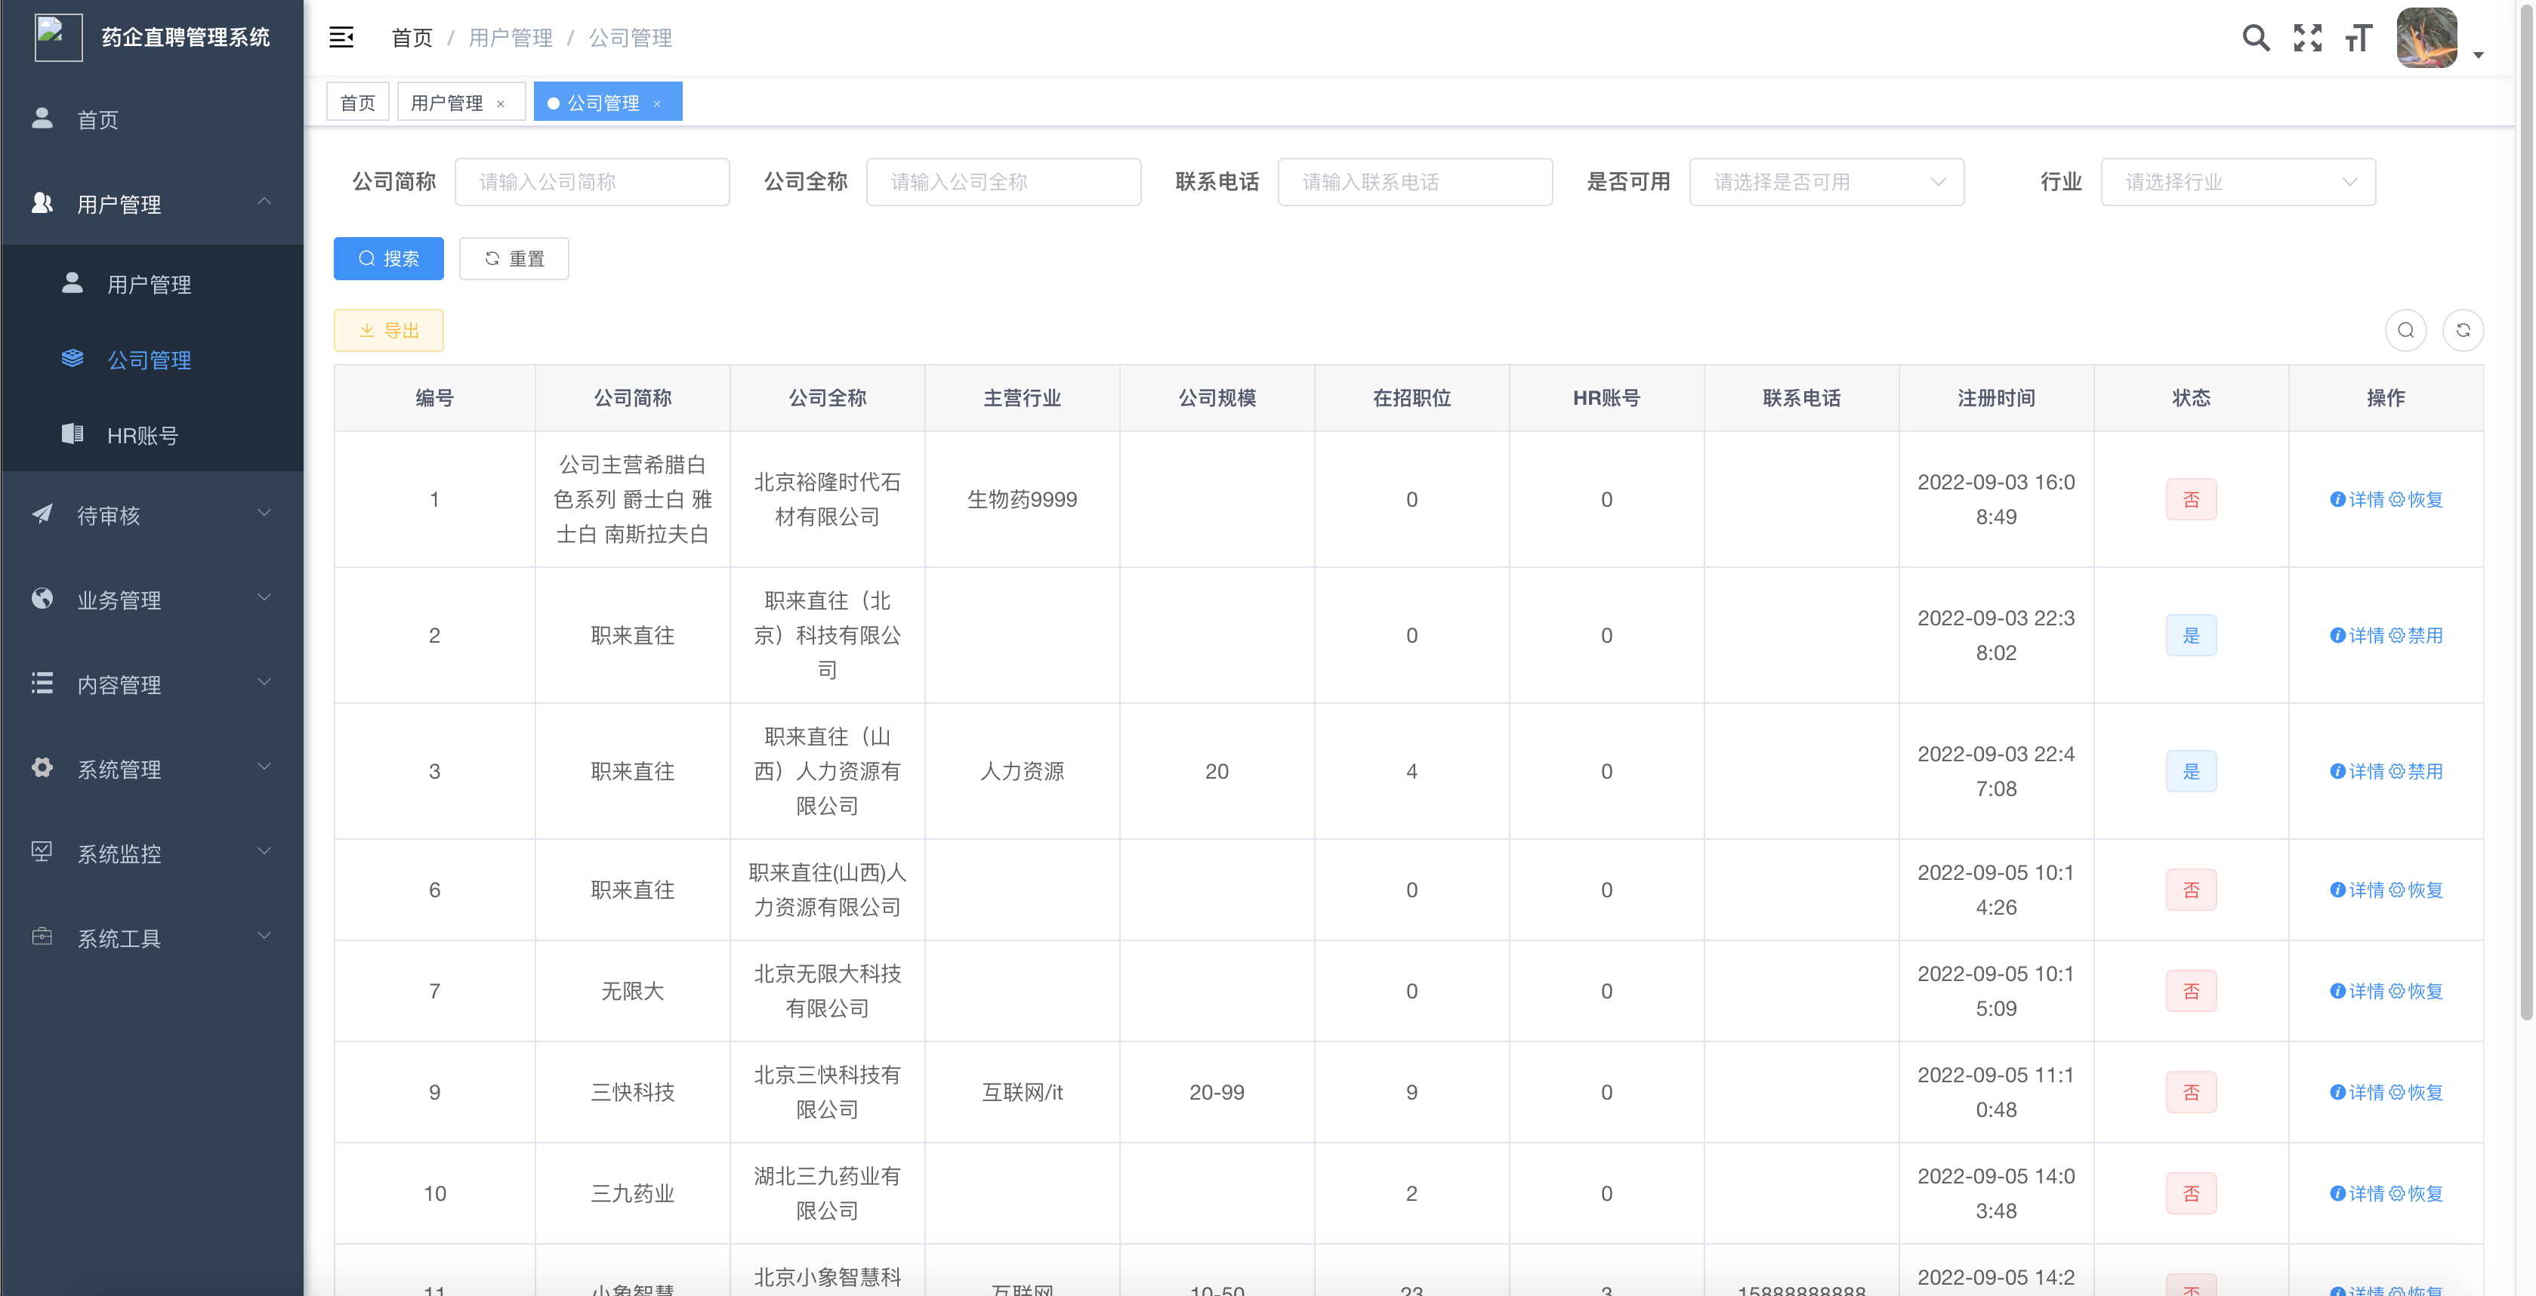The width and height of the screenshot is (2536, 1296).
Task: Click the 重置 button
Action: click(x=514, y=259)
